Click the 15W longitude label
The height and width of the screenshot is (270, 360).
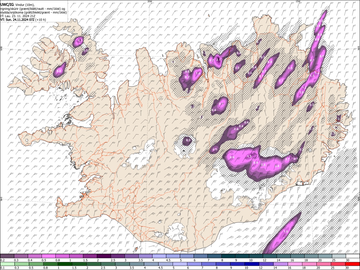click(x=298, y=1)
